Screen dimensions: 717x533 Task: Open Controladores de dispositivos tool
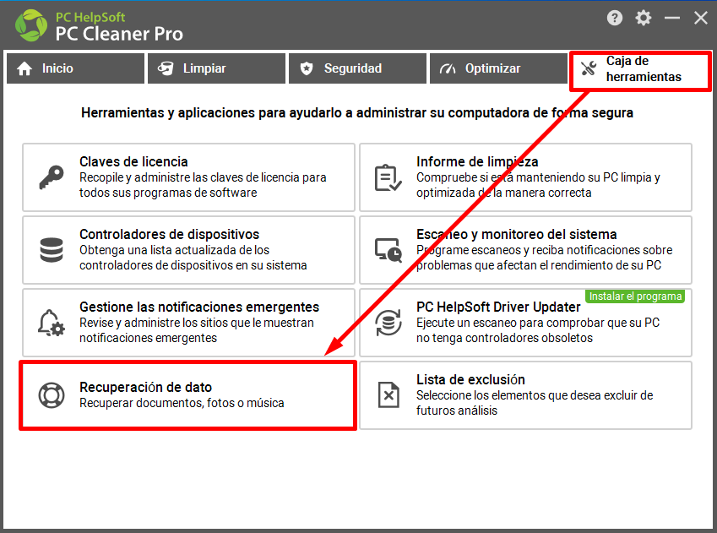coord(188,250)
